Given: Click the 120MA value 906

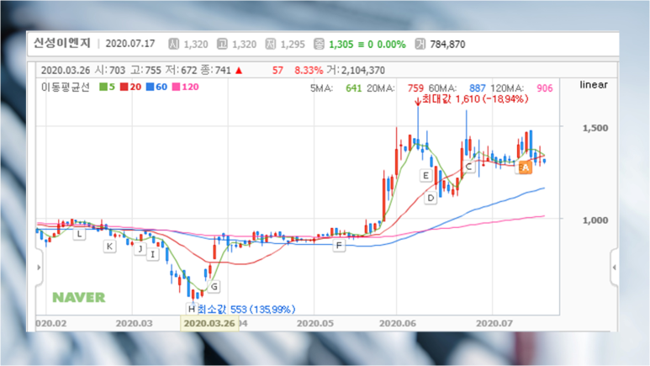Looking at the screenshot, I should (x=545, y=88).
